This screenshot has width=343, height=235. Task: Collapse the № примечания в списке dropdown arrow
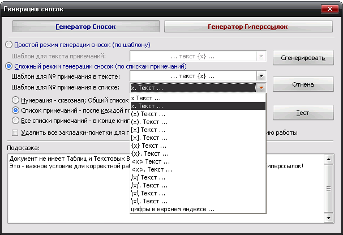coord(260,88)
